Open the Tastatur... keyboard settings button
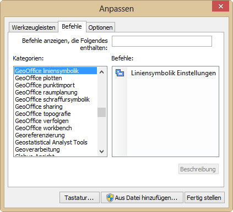The image size is (233, 212). (x=79, y=198)
